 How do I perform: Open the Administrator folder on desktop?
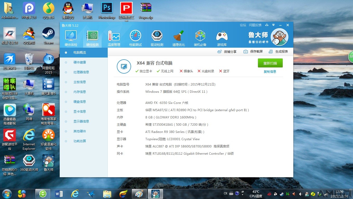[x=10, y=11]
